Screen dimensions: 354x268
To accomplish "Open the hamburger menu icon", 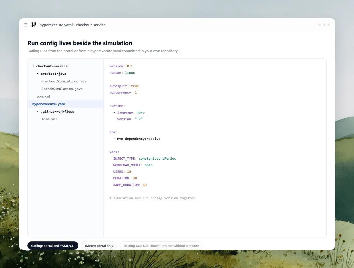I will point(26,25).
